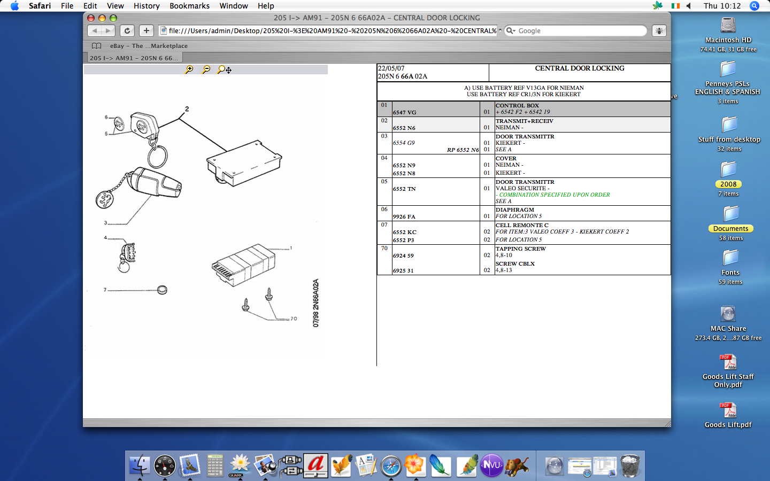Expand Google search options dropdown

(x=511, y=31)
